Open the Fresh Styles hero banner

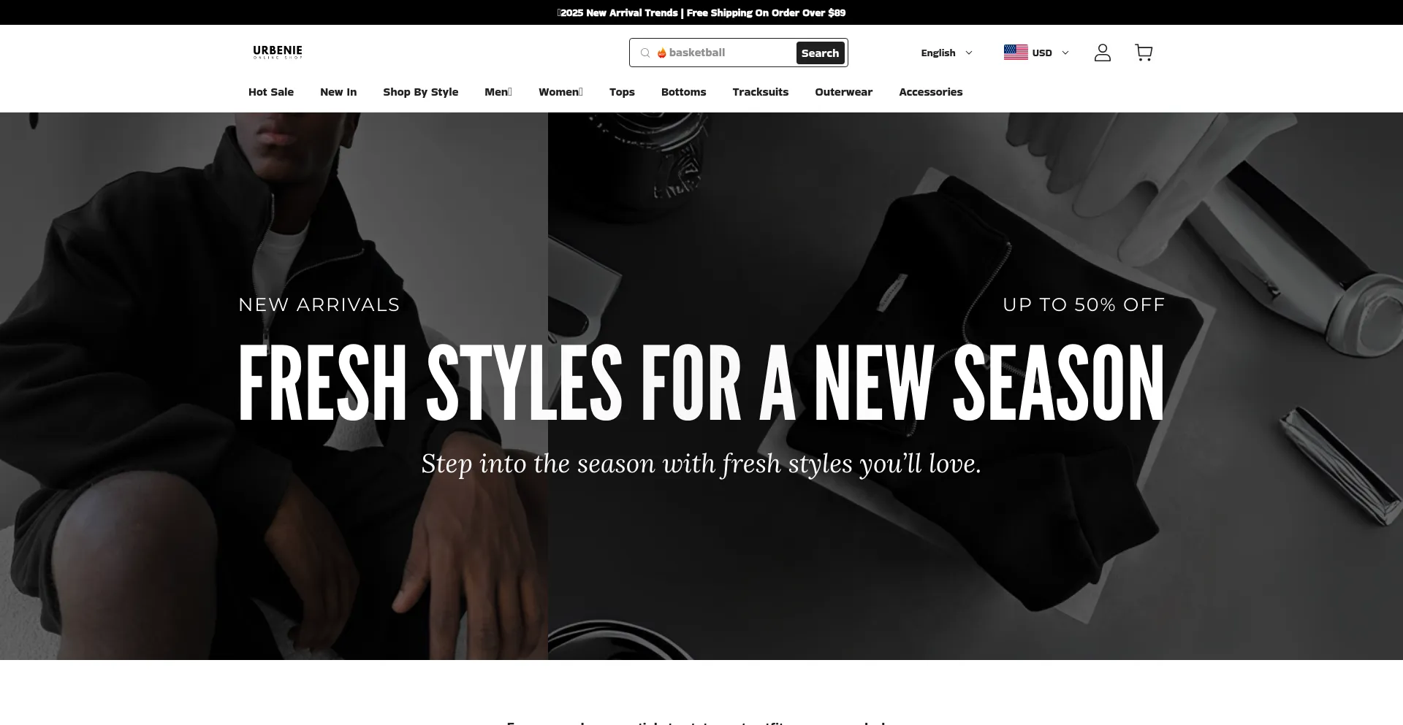(701, 386)
